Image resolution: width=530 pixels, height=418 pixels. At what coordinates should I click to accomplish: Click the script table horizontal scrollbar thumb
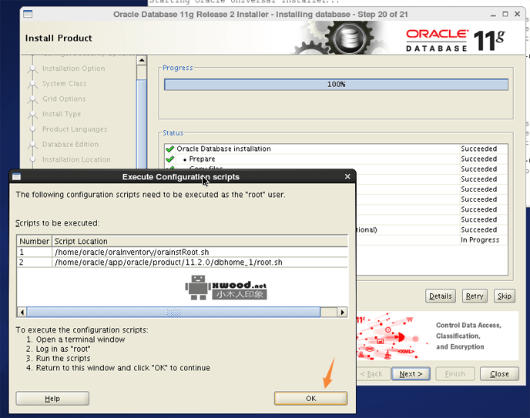click(x=175, y=313)
